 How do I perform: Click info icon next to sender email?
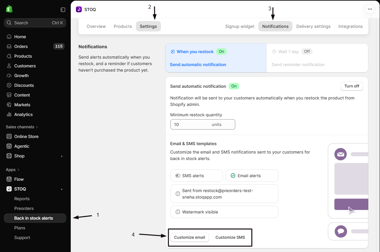coord(178,194)
